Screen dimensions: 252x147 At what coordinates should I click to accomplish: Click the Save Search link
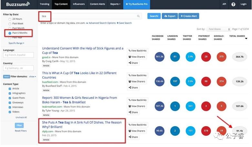124,23
